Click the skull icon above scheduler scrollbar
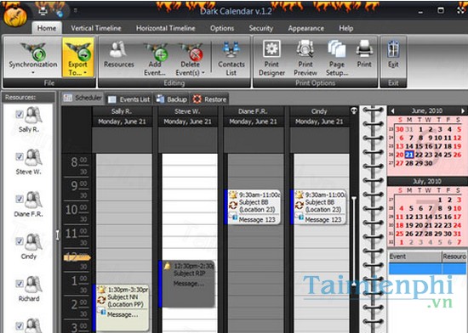Image resolution: width=468 pixels, height=333 pixels. (354, 111)
